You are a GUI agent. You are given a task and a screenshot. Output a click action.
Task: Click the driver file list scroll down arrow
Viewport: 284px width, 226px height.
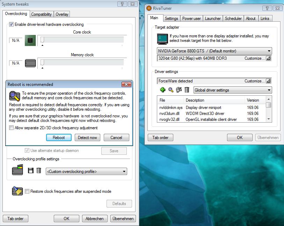[269, 119]
